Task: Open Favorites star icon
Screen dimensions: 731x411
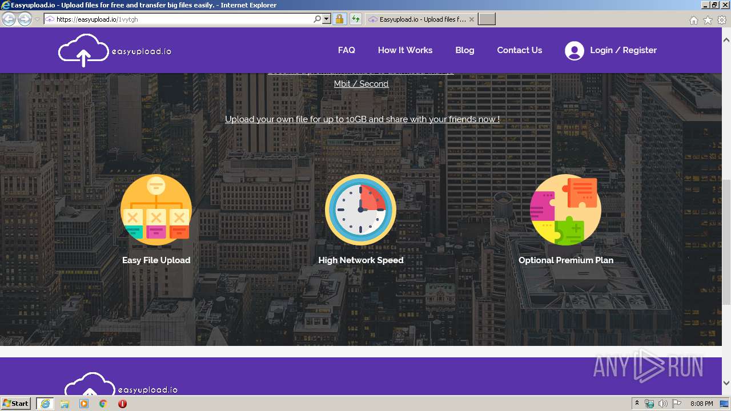Action: click(x=708, y=20)
